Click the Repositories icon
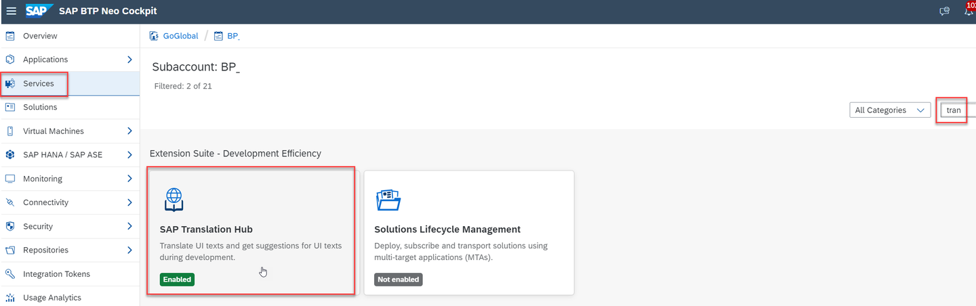 (10, 250)
